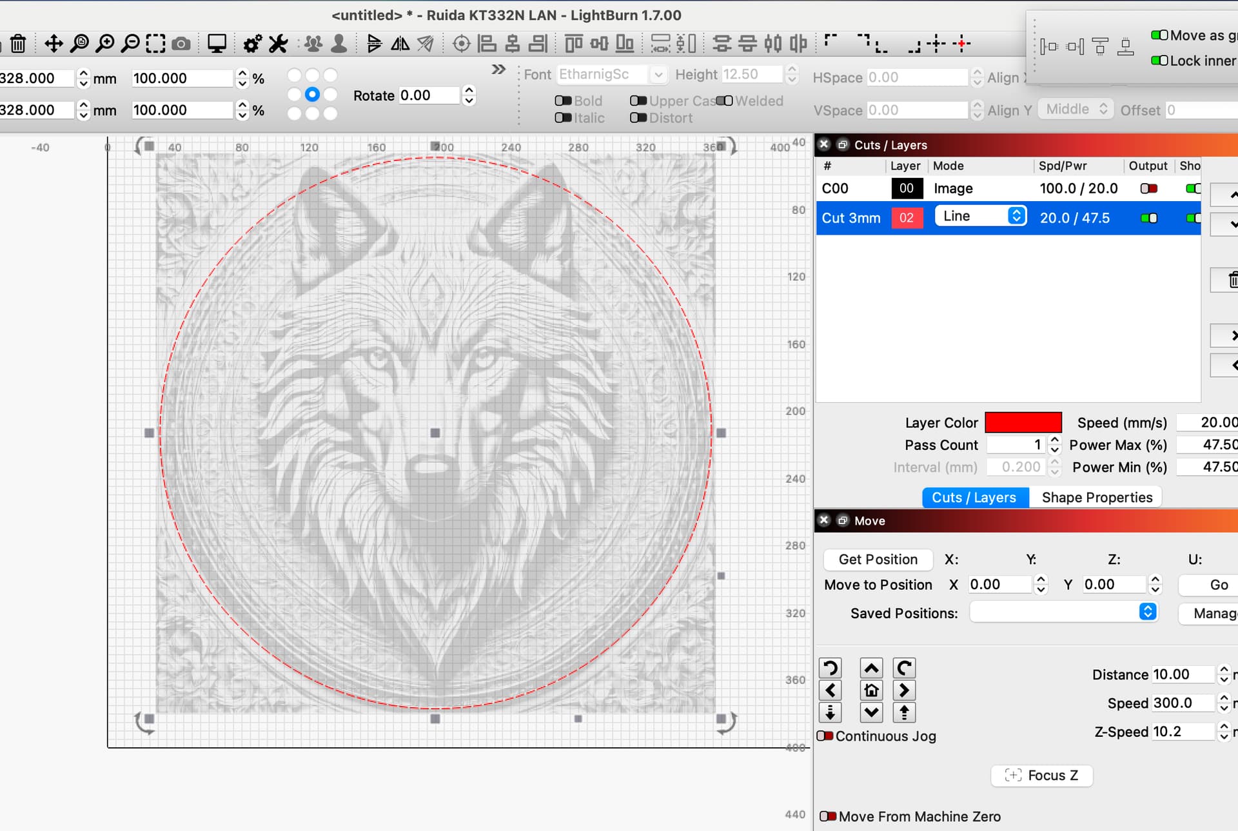Toggle the Move as group switch
This screenshot has width=1238, height=831.
(1159, 35)
